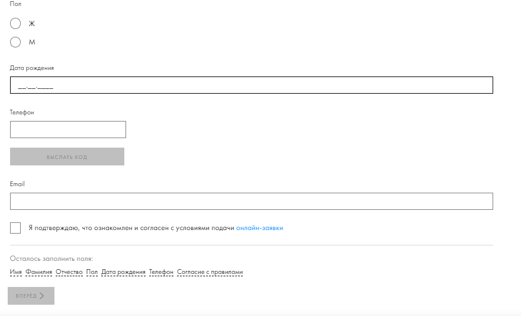Jump to Имя in remaining fields list
This screenshot has width=521, height=316.
16,272
